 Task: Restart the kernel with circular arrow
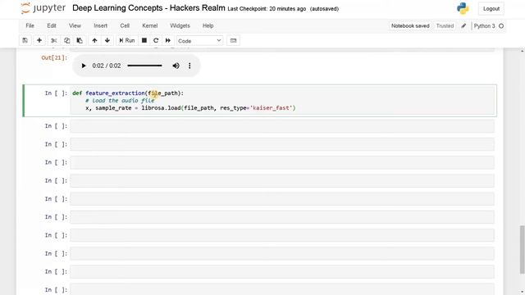tap(156, 40)
